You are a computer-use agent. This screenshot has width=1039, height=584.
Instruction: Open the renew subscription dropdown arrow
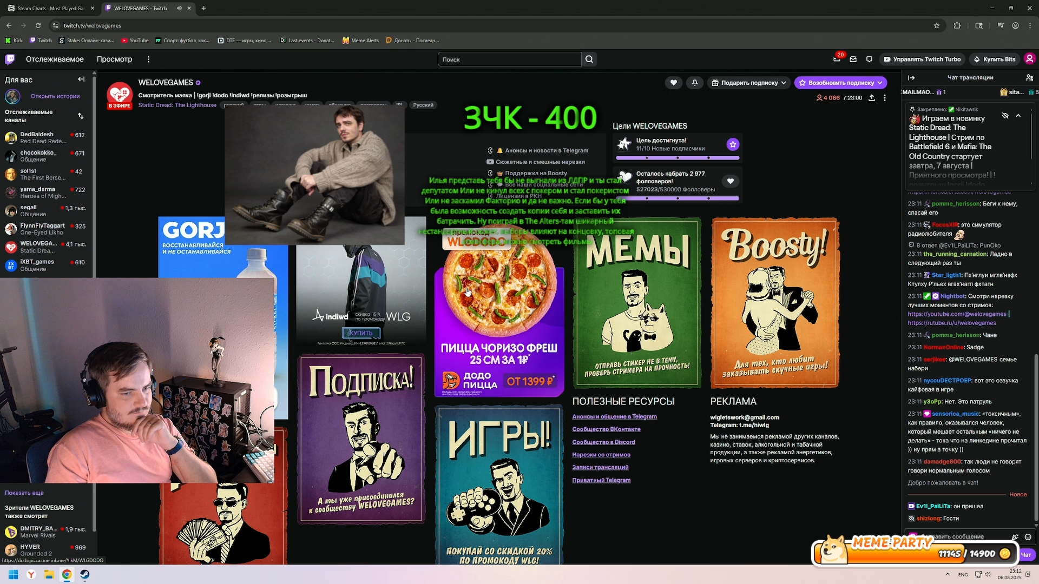880,83
